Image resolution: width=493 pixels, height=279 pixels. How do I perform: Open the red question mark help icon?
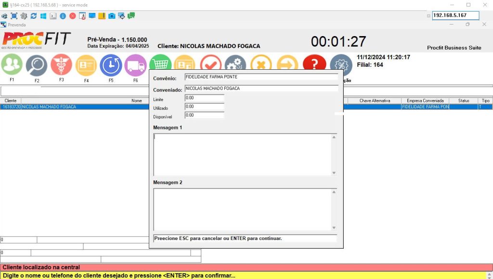[x=314, y=62]
